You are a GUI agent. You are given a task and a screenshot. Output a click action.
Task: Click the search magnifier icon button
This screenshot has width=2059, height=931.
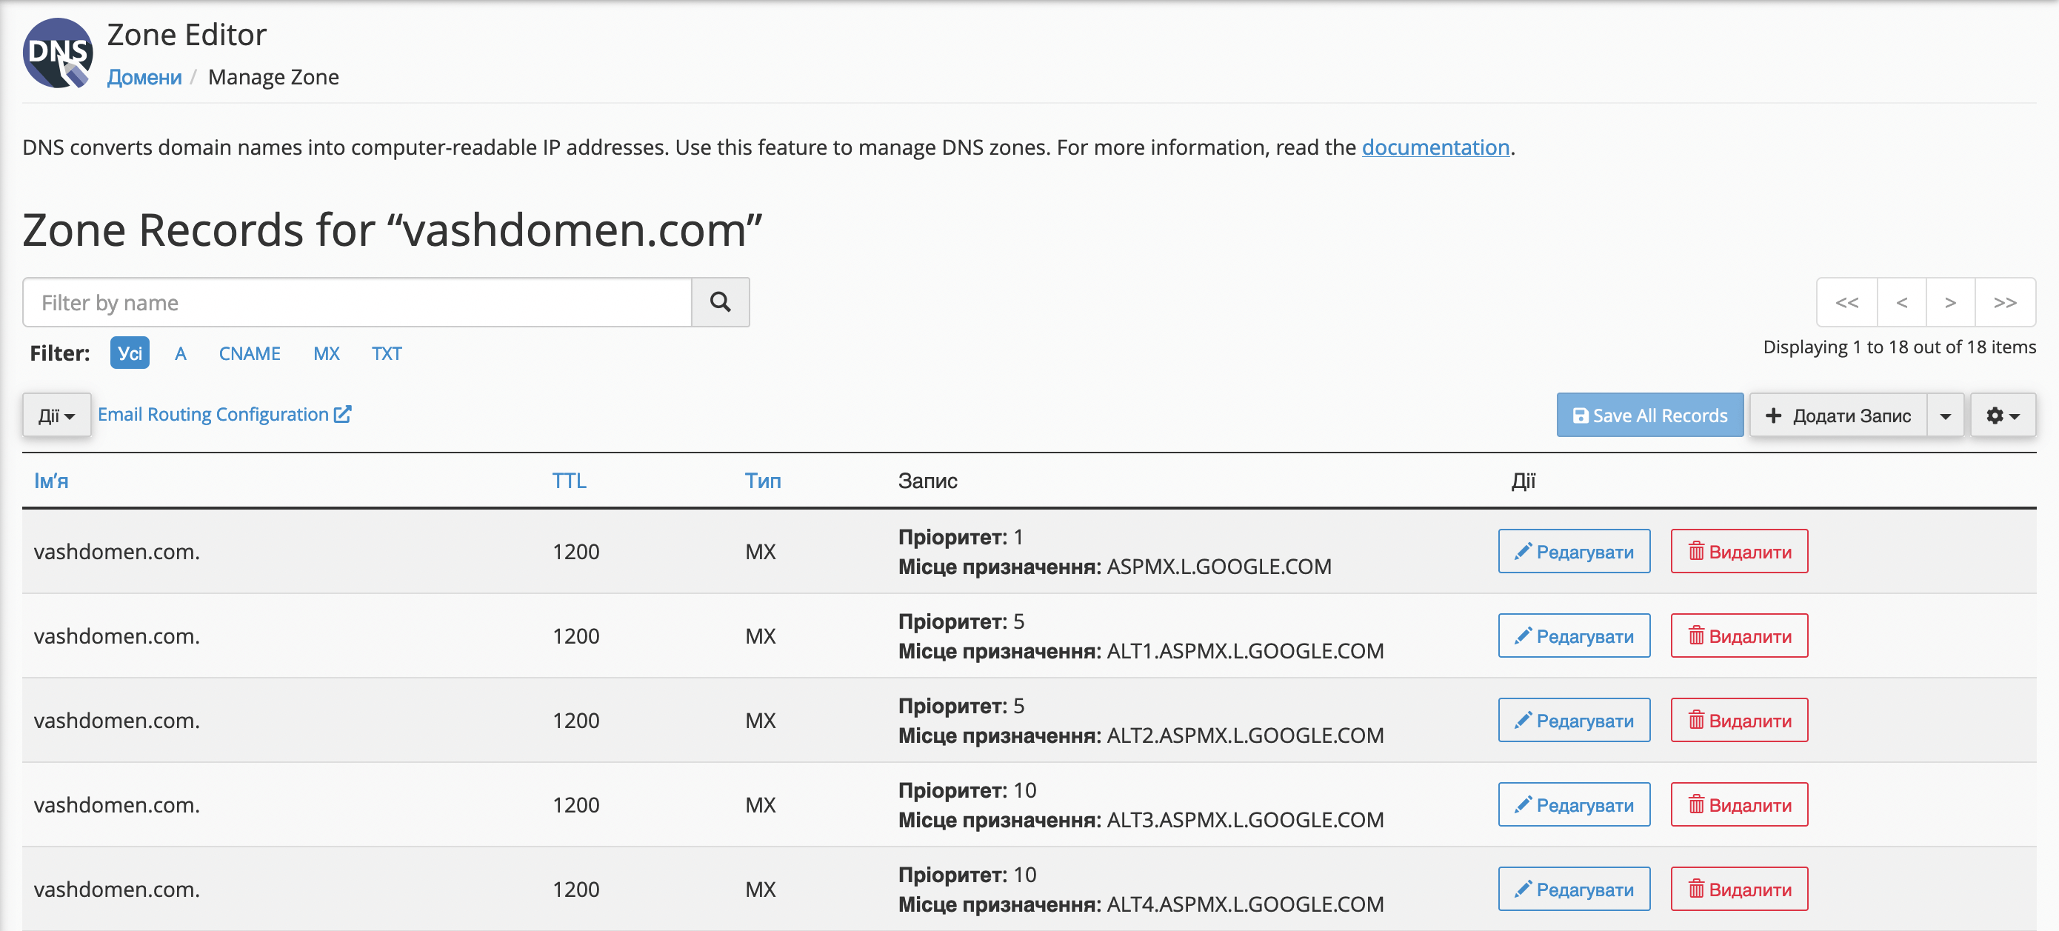(720, 302)
